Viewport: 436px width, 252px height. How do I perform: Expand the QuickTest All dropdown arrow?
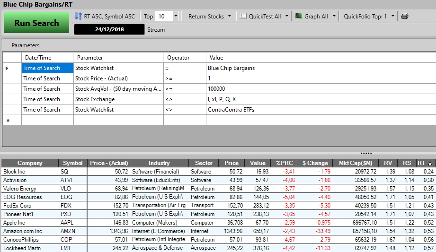[x=287, y=16]
